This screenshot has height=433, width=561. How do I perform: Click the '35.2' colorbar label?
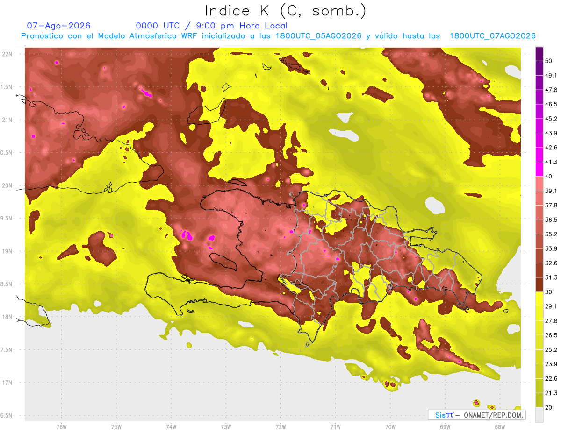click(551, 234)
